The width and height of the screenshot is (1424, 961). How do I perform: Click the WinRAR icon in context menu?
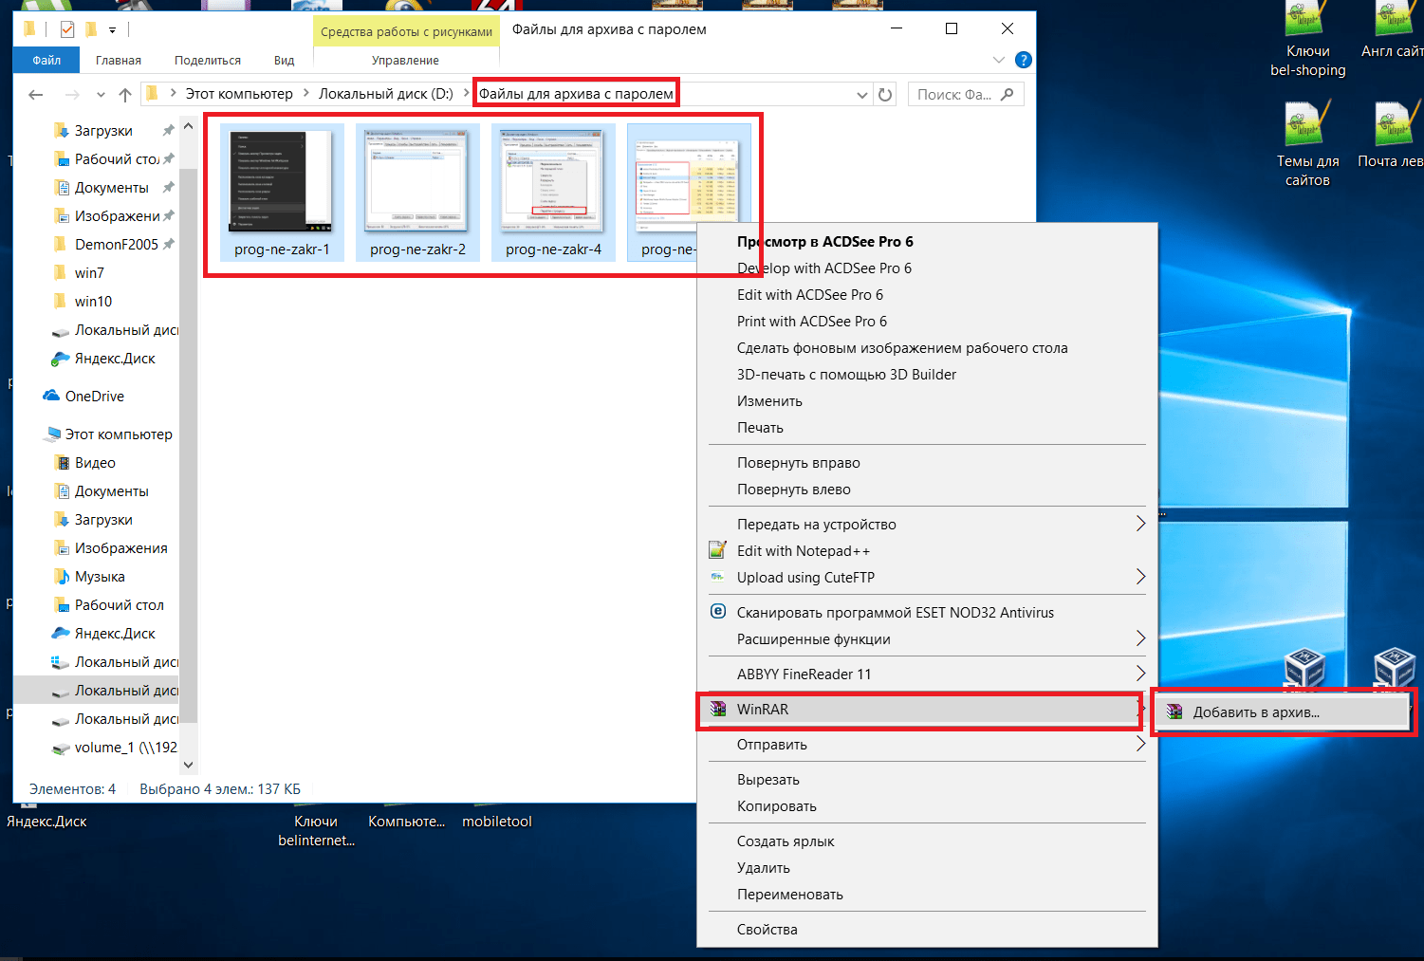pyautogui.click(x=718, y=709)
